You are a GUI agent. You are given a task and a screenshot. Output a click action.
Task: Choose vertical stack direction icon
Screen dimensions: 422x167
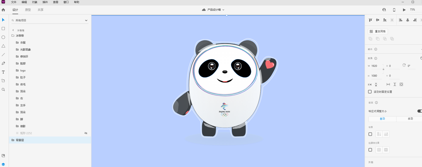coord(379,134)
